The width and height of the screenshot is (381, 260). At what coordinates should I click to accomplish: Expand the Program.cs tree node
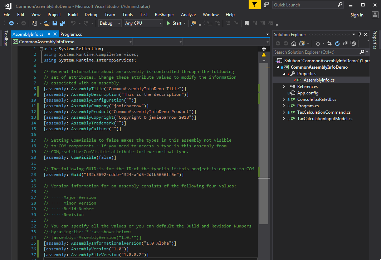pos(284,106)
